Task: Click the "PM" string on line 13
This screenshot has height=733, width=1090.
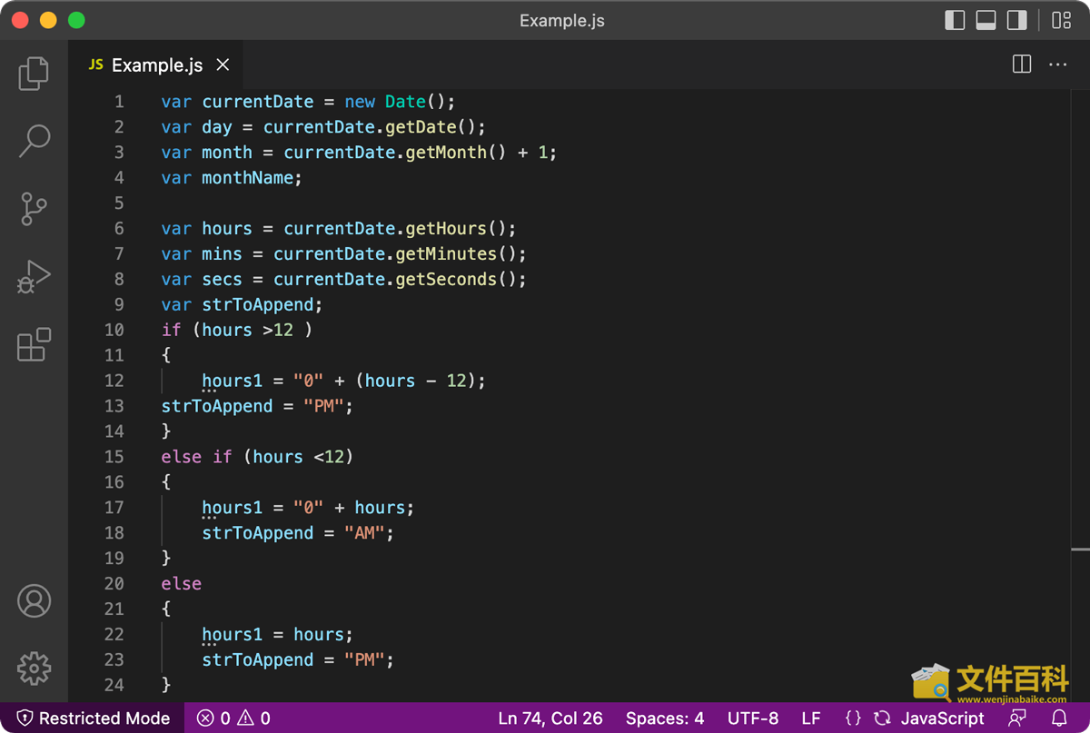Action: tap(324, 406)
